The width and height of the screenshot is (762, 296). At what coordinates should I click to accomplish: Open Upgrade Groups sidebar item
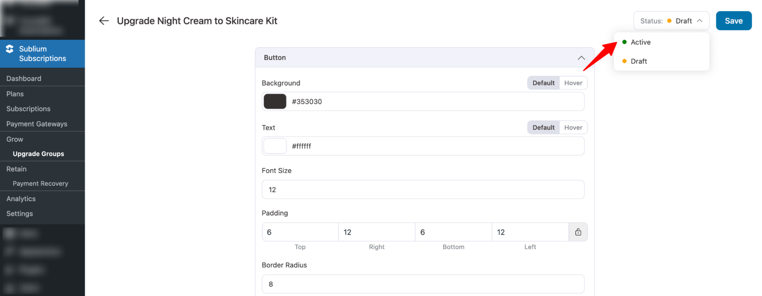click(38, 154)
